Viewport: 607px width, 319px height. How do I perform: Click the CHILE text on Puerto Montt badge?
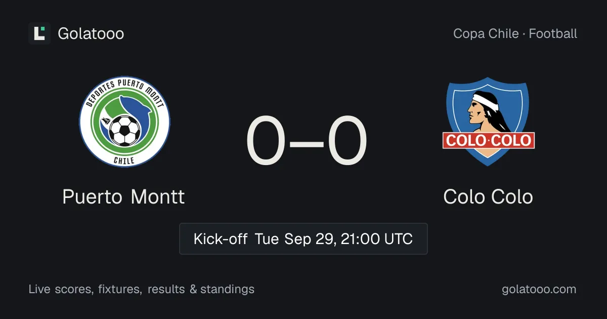124,159
